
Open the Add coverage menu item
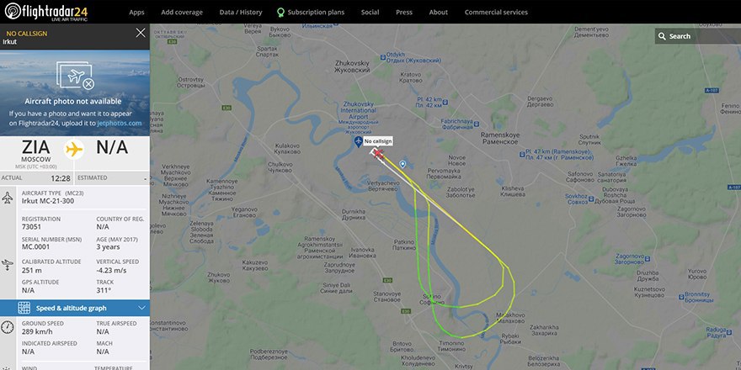[x=182, y=13]
